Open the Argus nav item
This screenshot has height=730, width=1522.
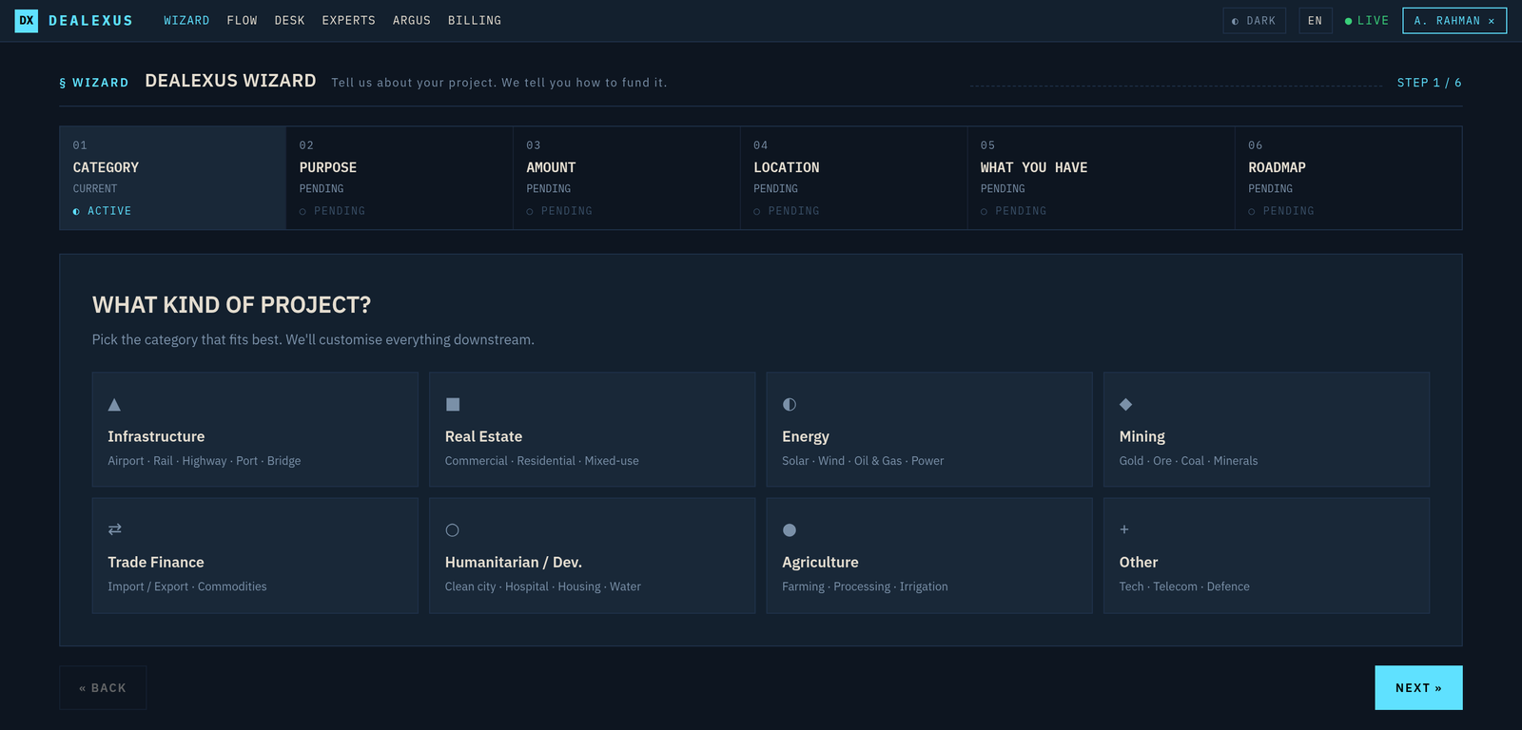[x=412, y=20]
